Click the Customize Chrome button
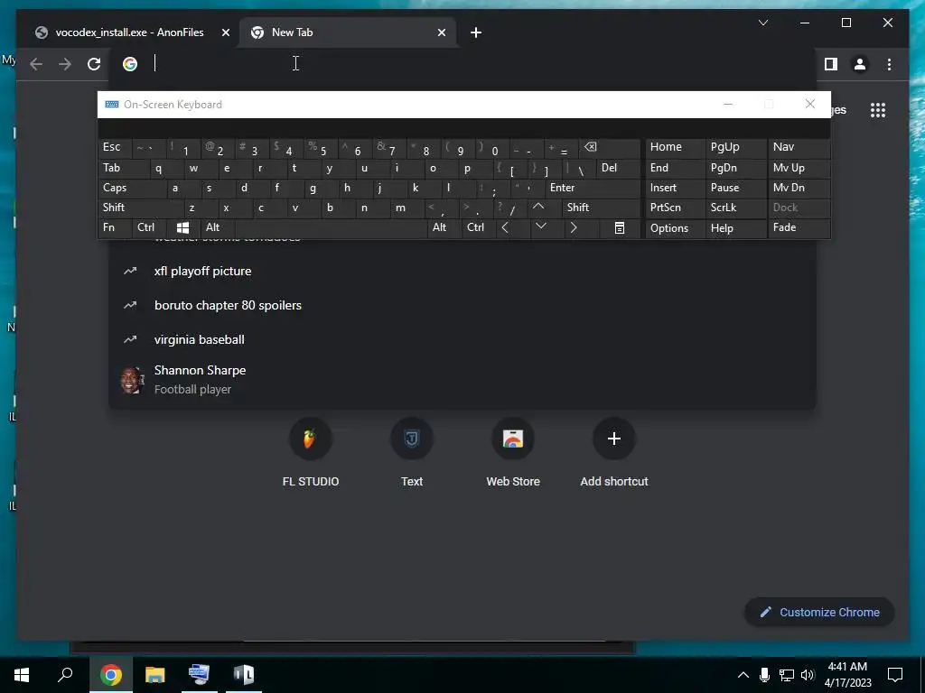This screenshot has width=925, height=693. 819,613
